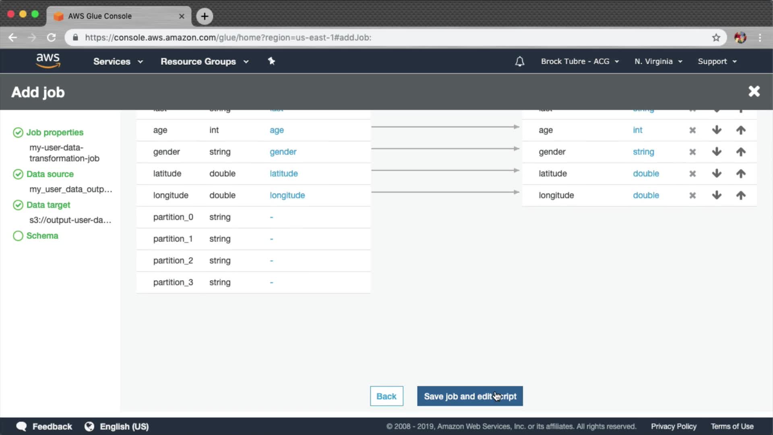Go to the Job properties step
The image size is (773, 435).
pyautogui.click(x=55, y=133)
